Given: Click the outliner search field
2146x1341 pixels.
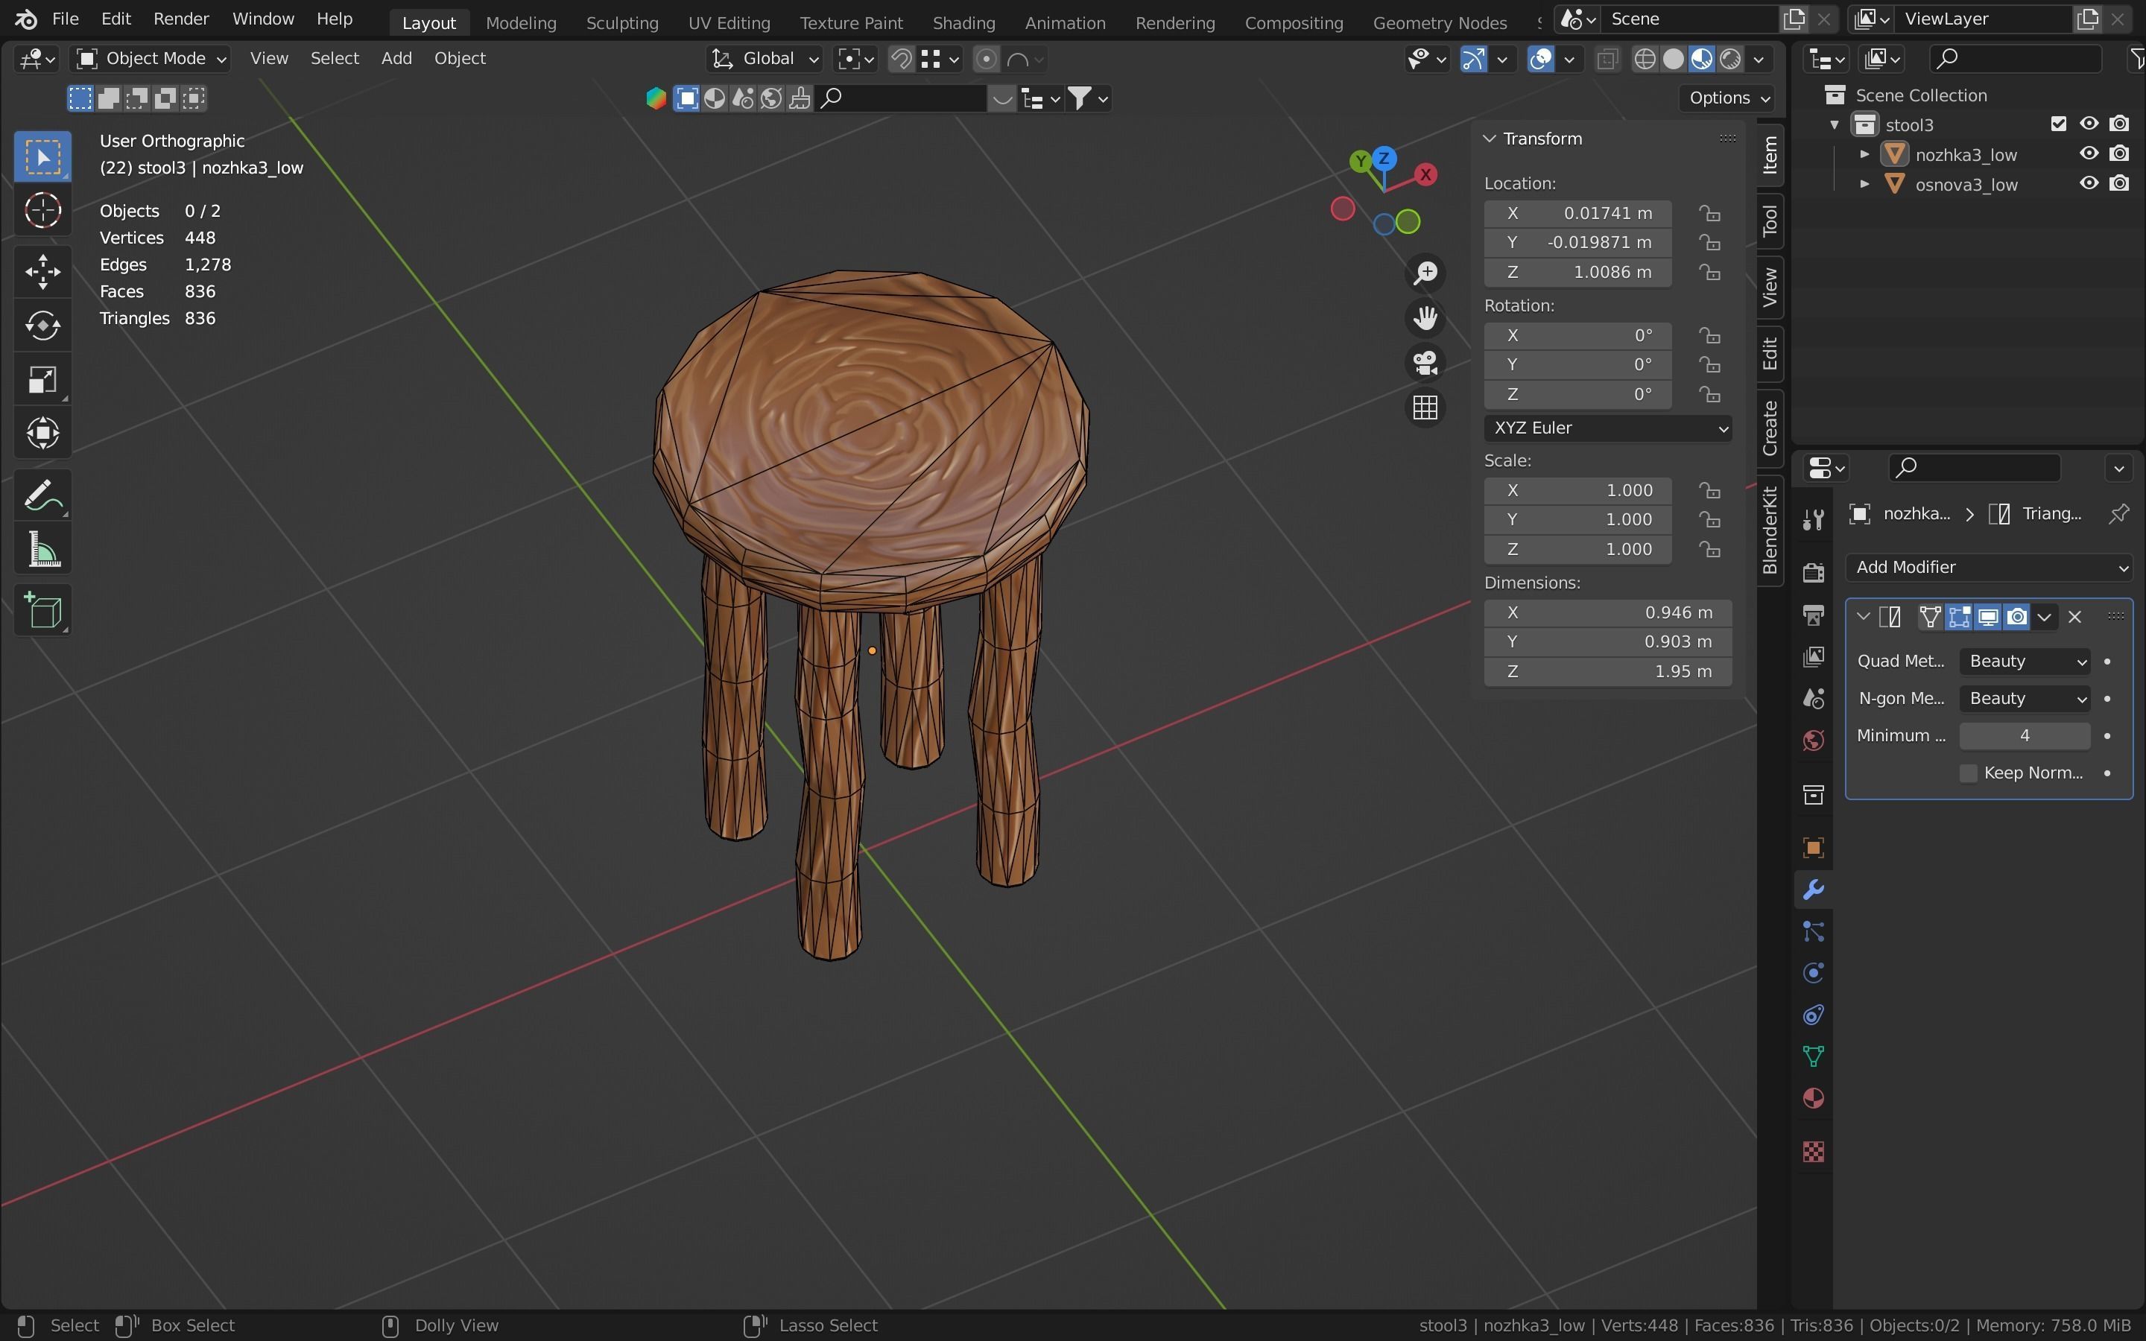Looking at the screenshot, I should (2015, 59).
